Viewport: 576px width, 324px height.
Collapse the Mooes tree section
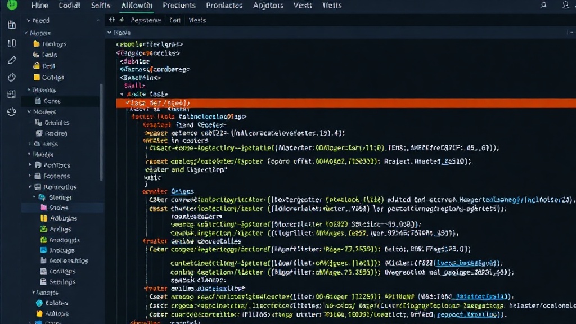pos(26,33)
